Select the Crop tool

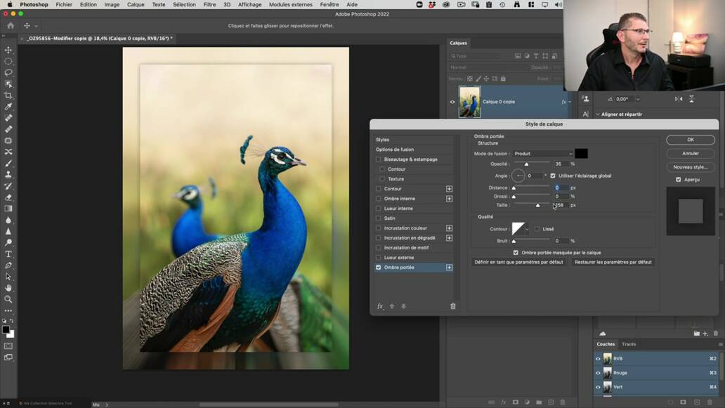pyautogui.click(x=9, y=93)
